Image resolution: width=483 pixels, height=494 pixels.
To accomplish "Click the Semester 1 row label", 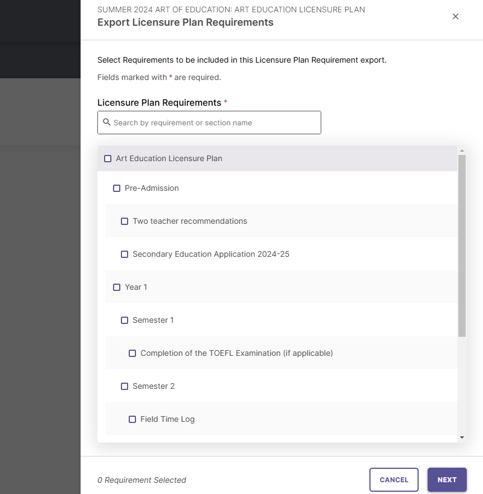I will click(153, 321).
